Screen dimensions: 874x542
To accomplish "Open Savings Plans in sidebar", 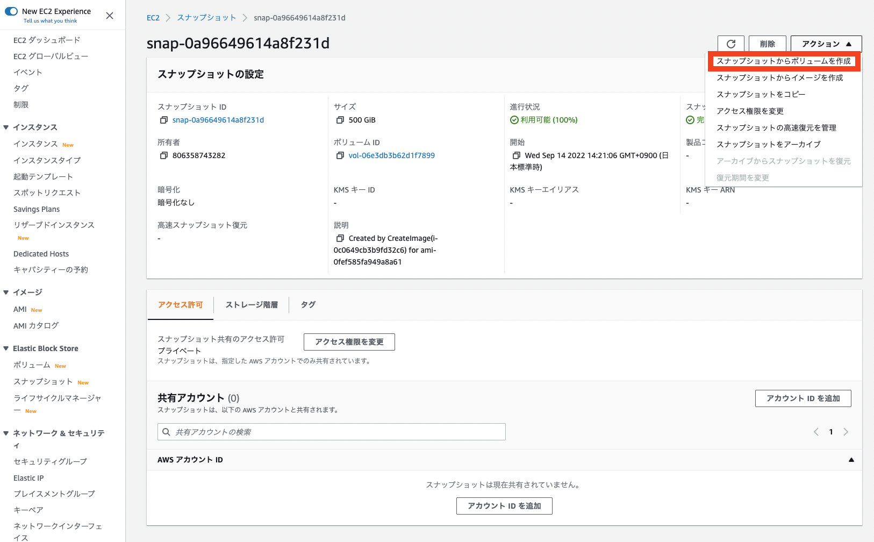I will [x=37, y=209].
